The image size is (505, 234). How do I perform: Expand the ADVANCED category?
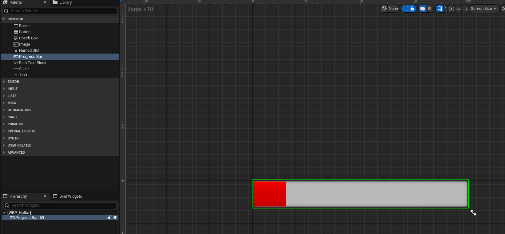tap(4, 152)
